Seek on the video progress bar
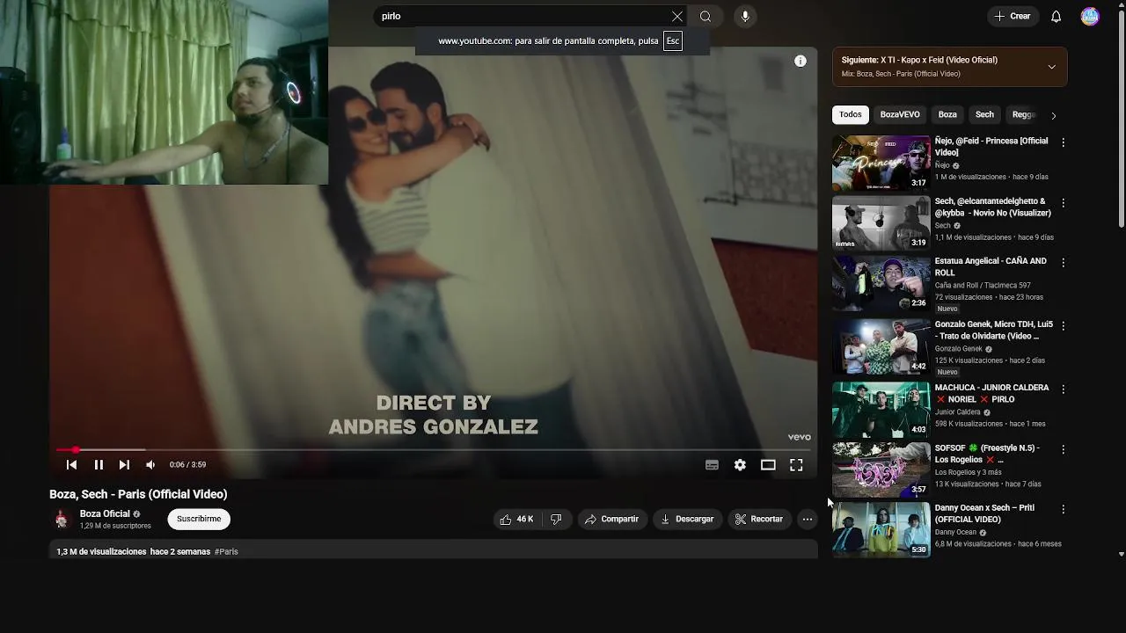 point(434,450)
